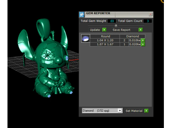Select the blue gem on the model's eye
171x128 pixels.
67,58
